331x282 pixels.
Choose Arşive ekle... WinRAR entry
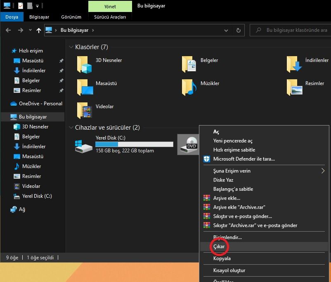click(x=264, y=198)
